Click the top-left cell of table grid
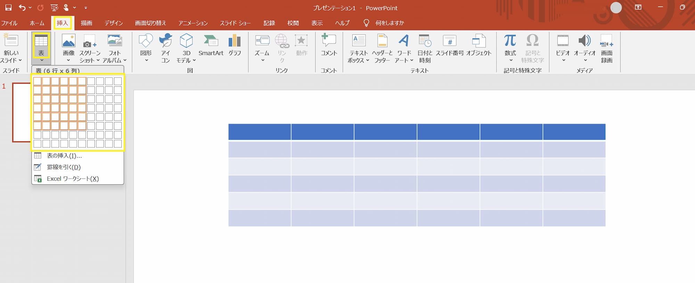Viewport: 695px width, 283px height. coord(37,81)
